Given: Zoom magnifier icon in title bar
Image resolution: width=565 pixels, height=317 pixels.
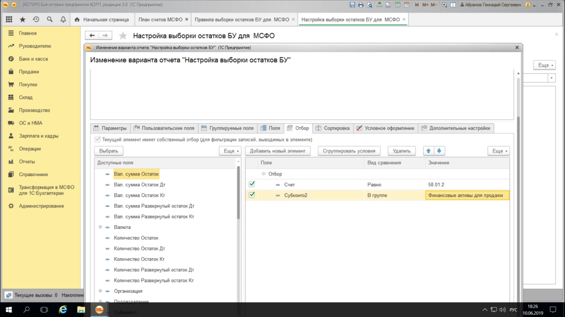Looking at the screenshot, I should 444,4.
